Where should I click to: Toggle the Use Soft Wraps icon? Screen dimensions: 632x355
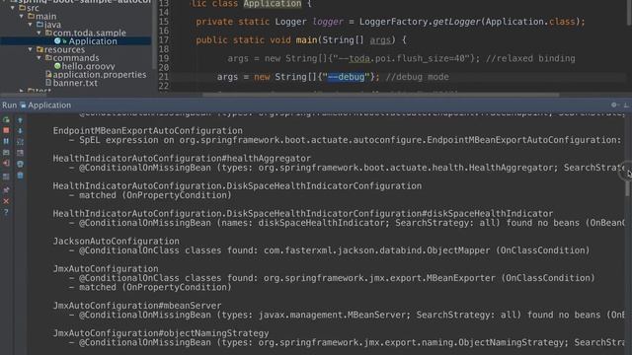coord(20,141)
